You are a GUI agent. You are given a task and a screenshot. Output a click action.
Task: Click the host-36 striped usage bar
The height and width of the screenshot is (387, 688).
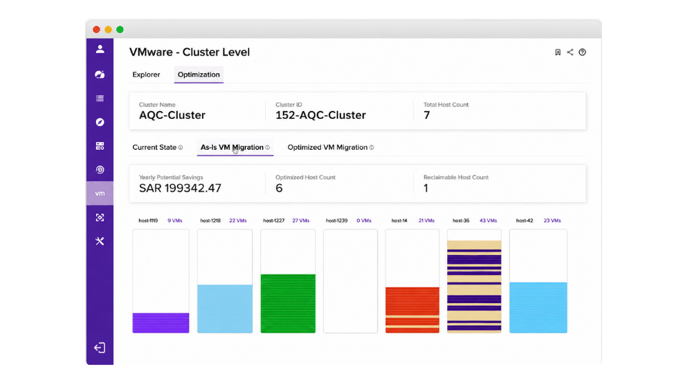[x=474, y=287]
